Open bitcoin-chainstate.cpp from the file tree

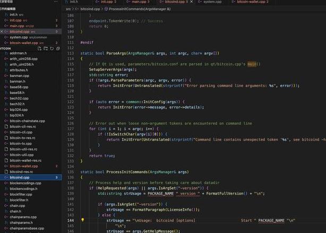click(x=31, y=121)
